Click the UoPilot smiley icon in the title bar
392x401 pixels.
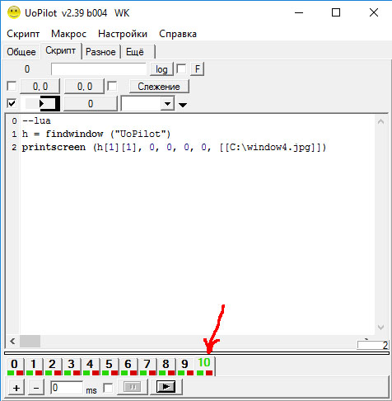coord(14,12)
